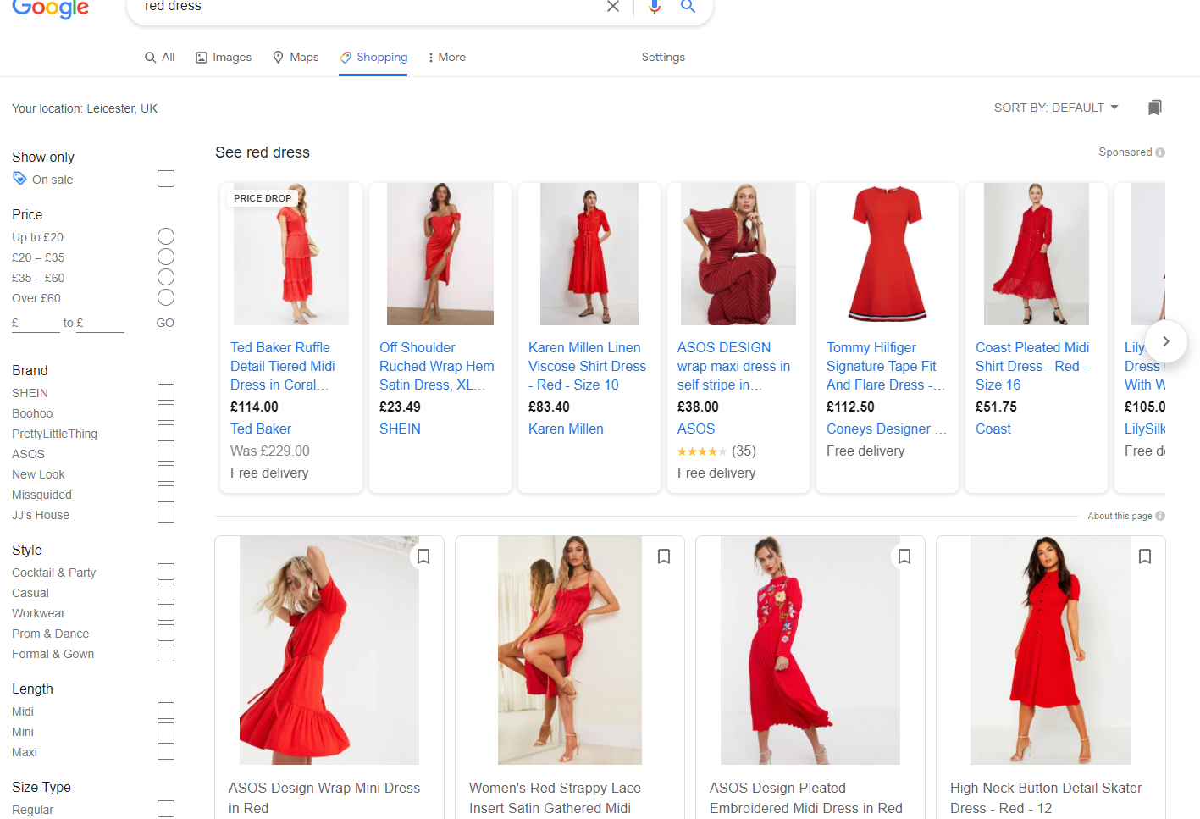Select Up to £20 price range

click(166, 236)
